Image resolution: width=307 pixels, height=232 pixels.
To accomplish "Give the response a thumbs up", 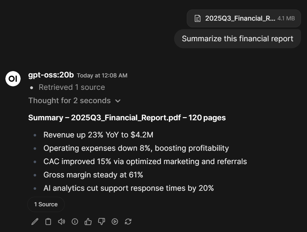I will click(x=88, y=222).
